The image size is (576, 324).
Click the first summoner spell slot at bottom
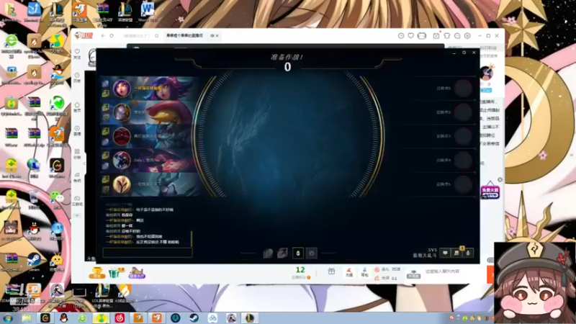pyautogui.click(x=268, y=253)
